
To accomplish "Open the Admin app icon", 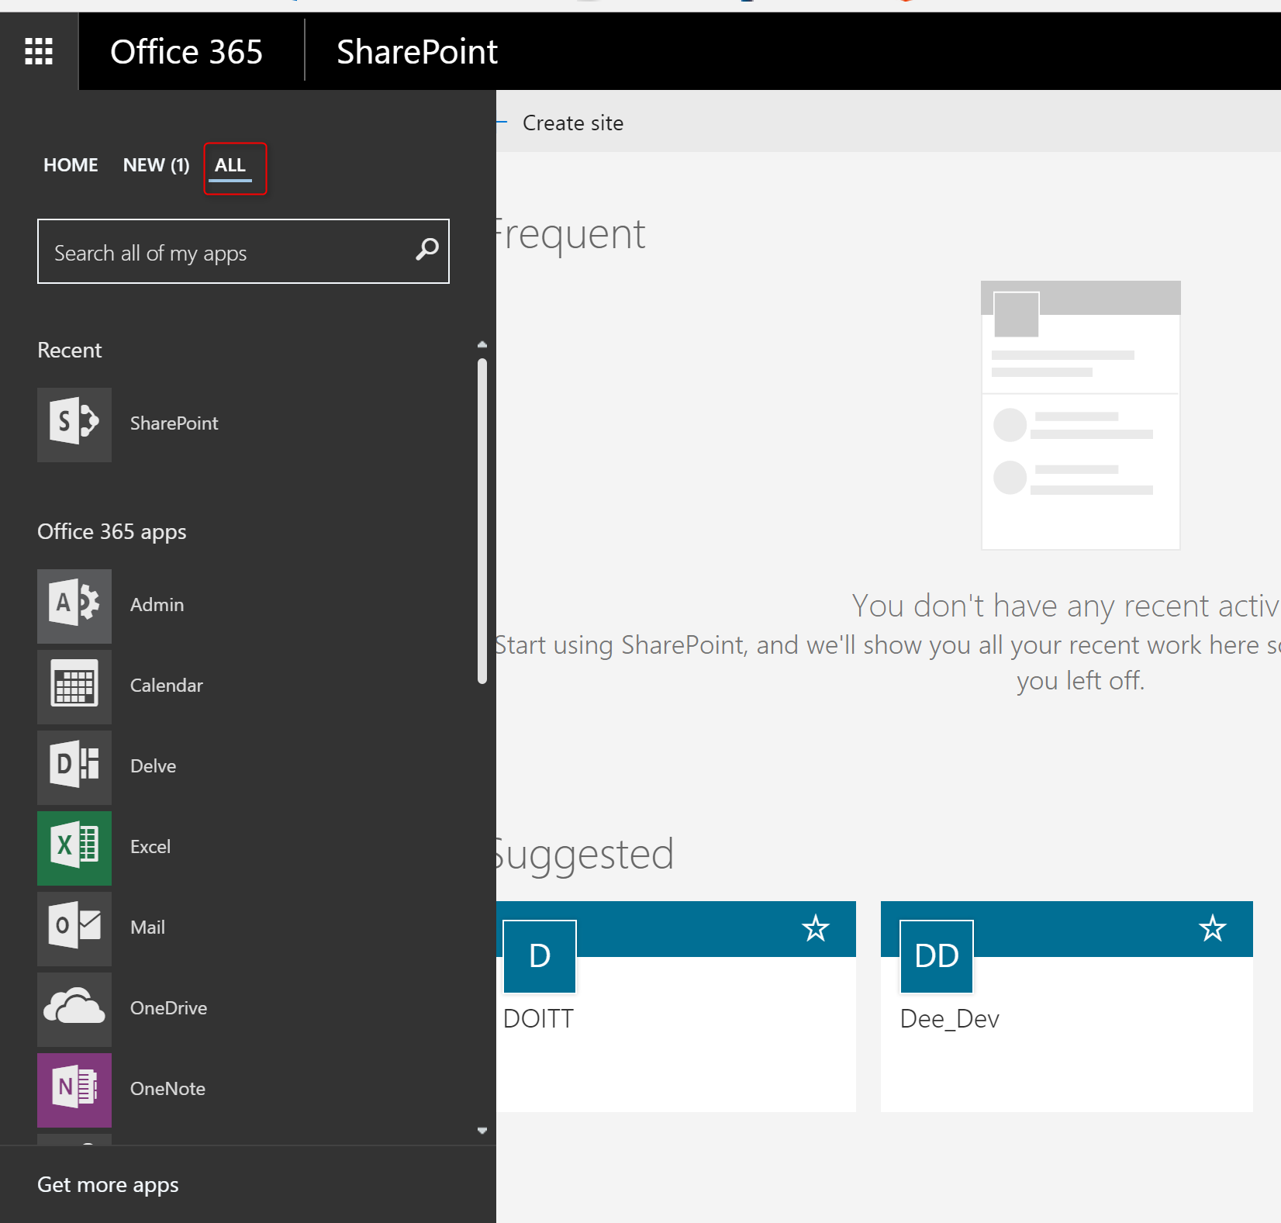I will point(74,606).
